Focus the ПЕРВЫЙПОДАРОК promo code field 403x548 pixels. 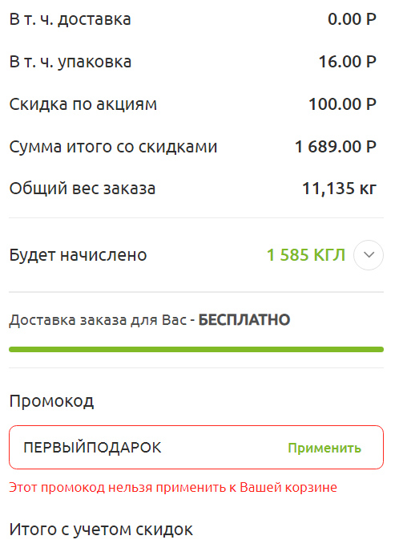pos(196,448)
